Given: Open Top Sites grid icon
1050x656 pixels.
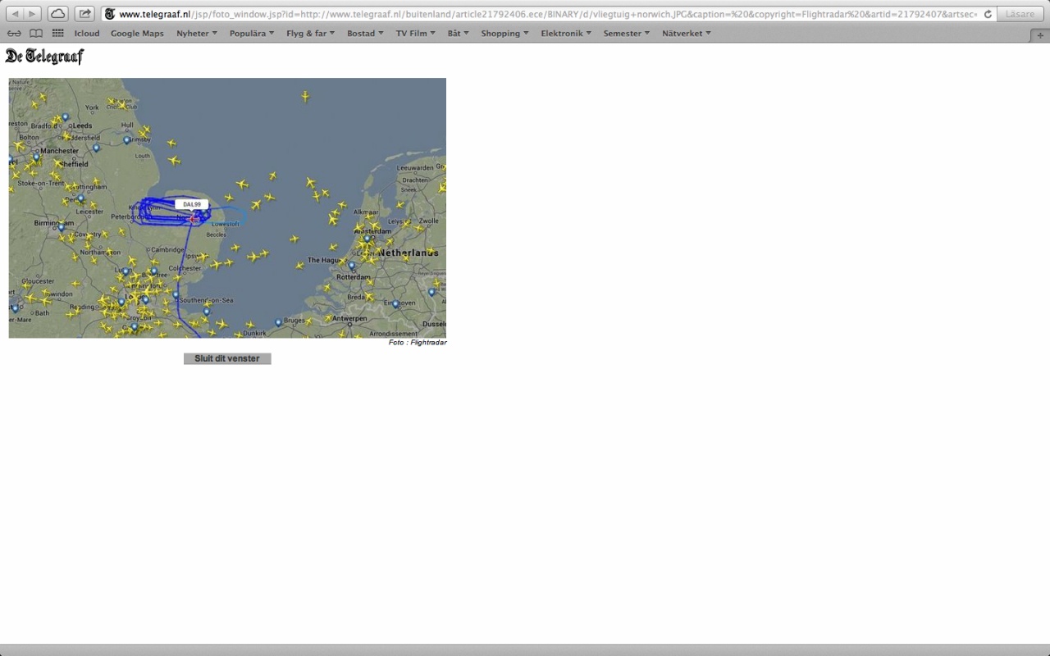Looking at the screenshot, I should (x=57, y=34).
